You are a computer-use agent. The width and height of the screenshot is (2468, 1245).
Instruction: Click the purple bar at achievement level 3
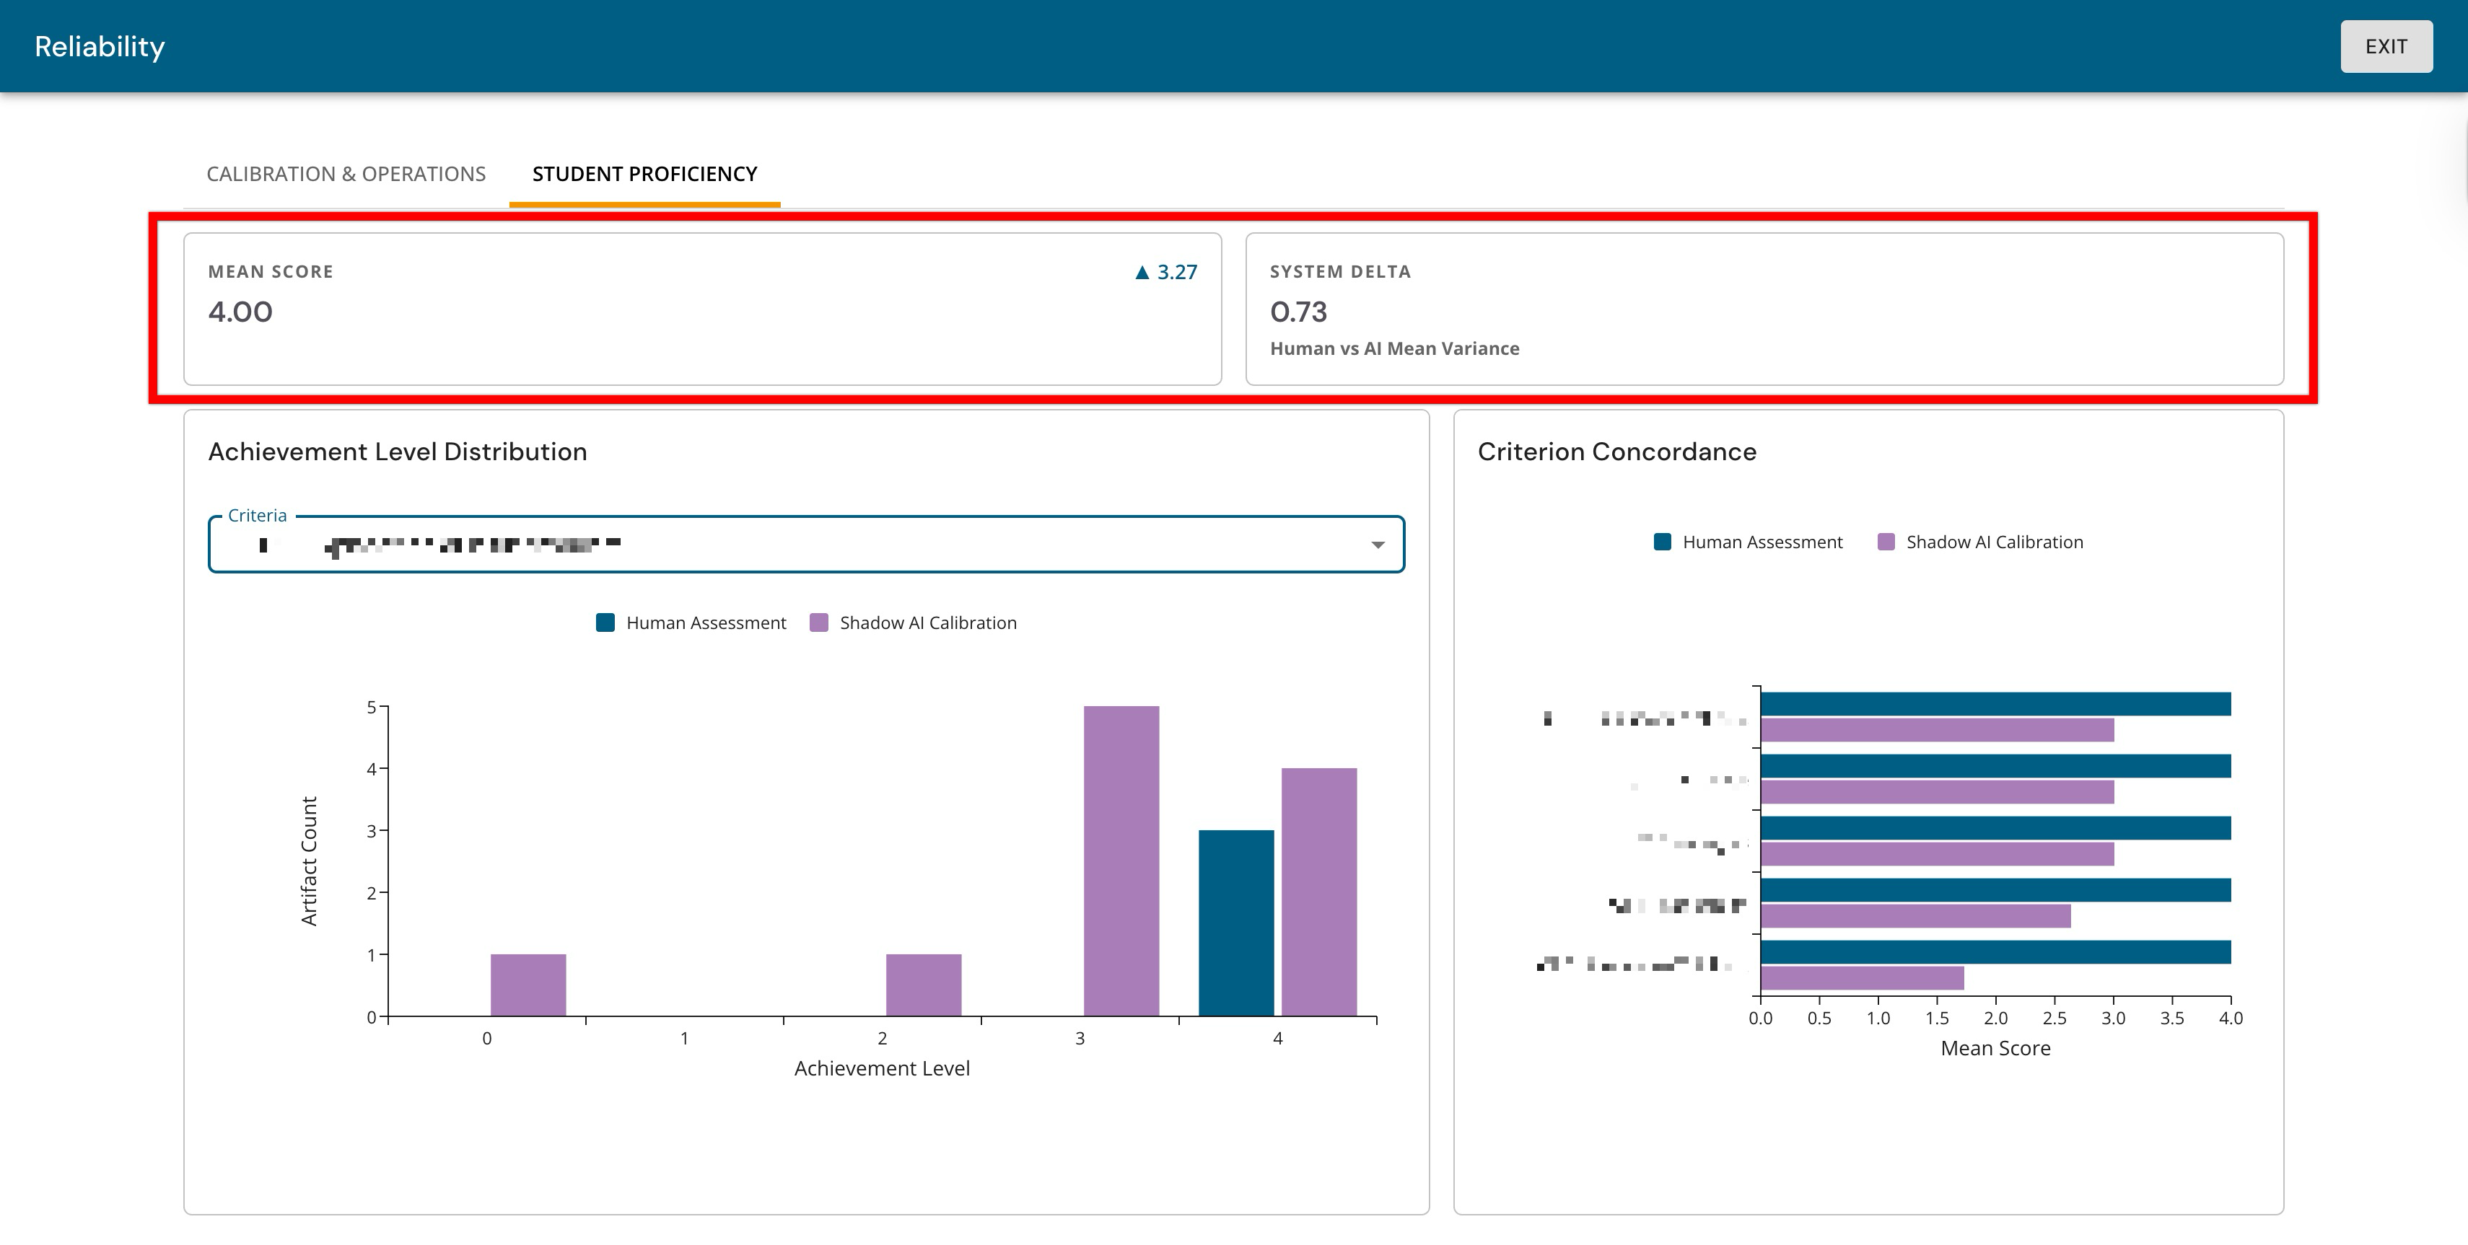[1121, 861]
